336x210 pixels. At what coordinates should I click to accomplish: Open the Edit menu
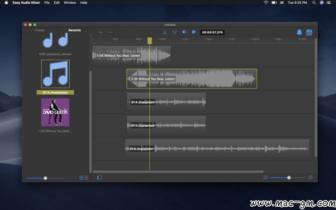tap(56, 3)
